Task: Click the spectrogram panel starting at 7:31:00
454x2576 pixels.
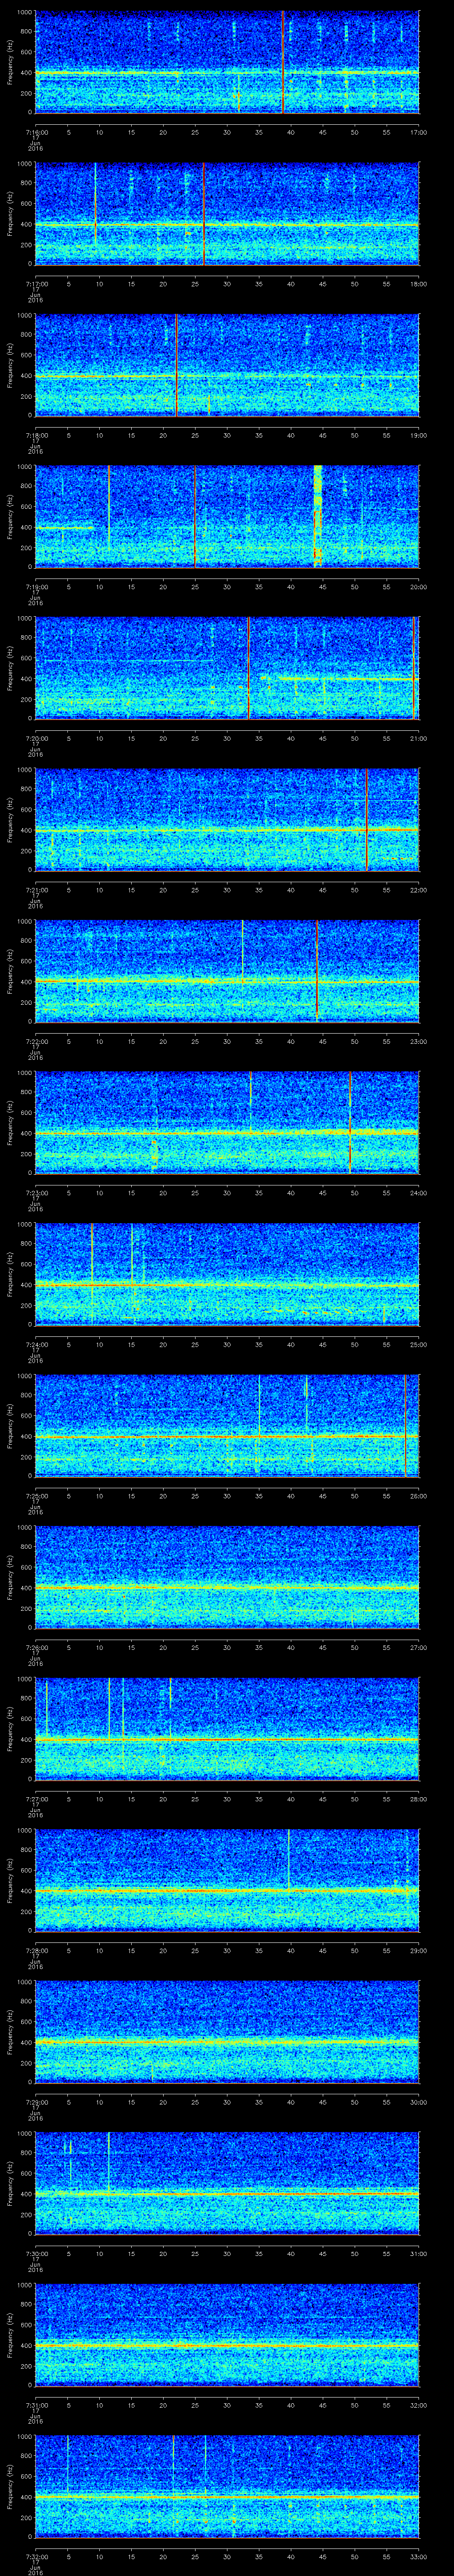Action: point(227,2336)
